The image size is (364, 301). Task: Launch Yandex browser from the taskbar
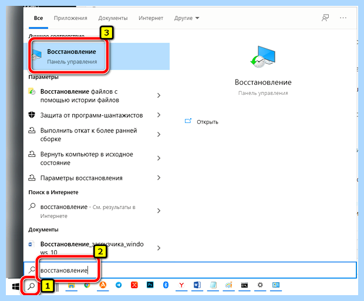181,285
